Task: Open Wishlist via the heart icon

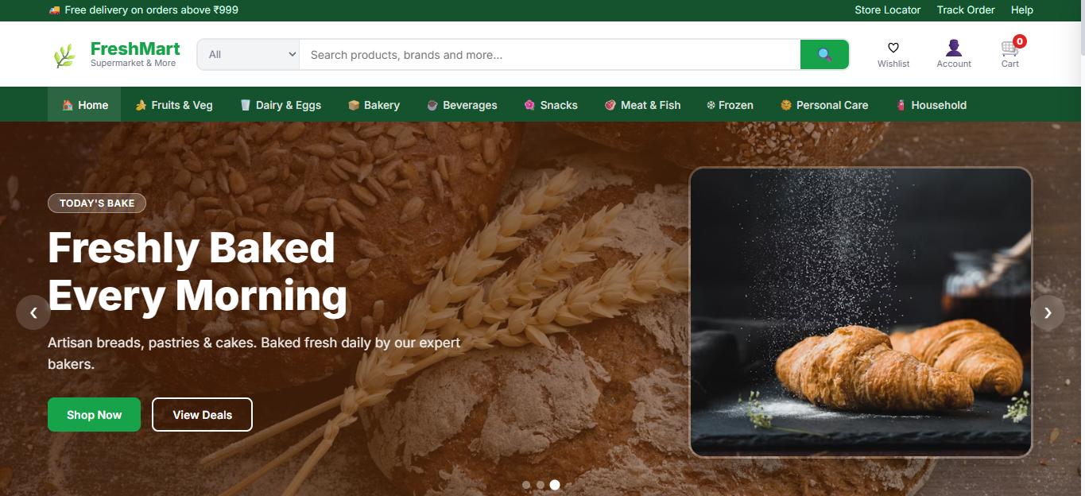Action: click(x=893, y=48)
